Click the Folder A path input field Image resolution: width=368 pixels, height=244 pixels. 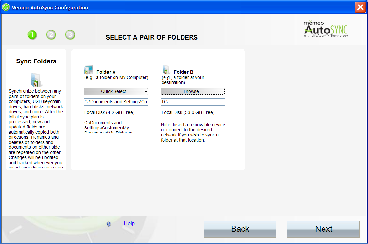[116, 102]
